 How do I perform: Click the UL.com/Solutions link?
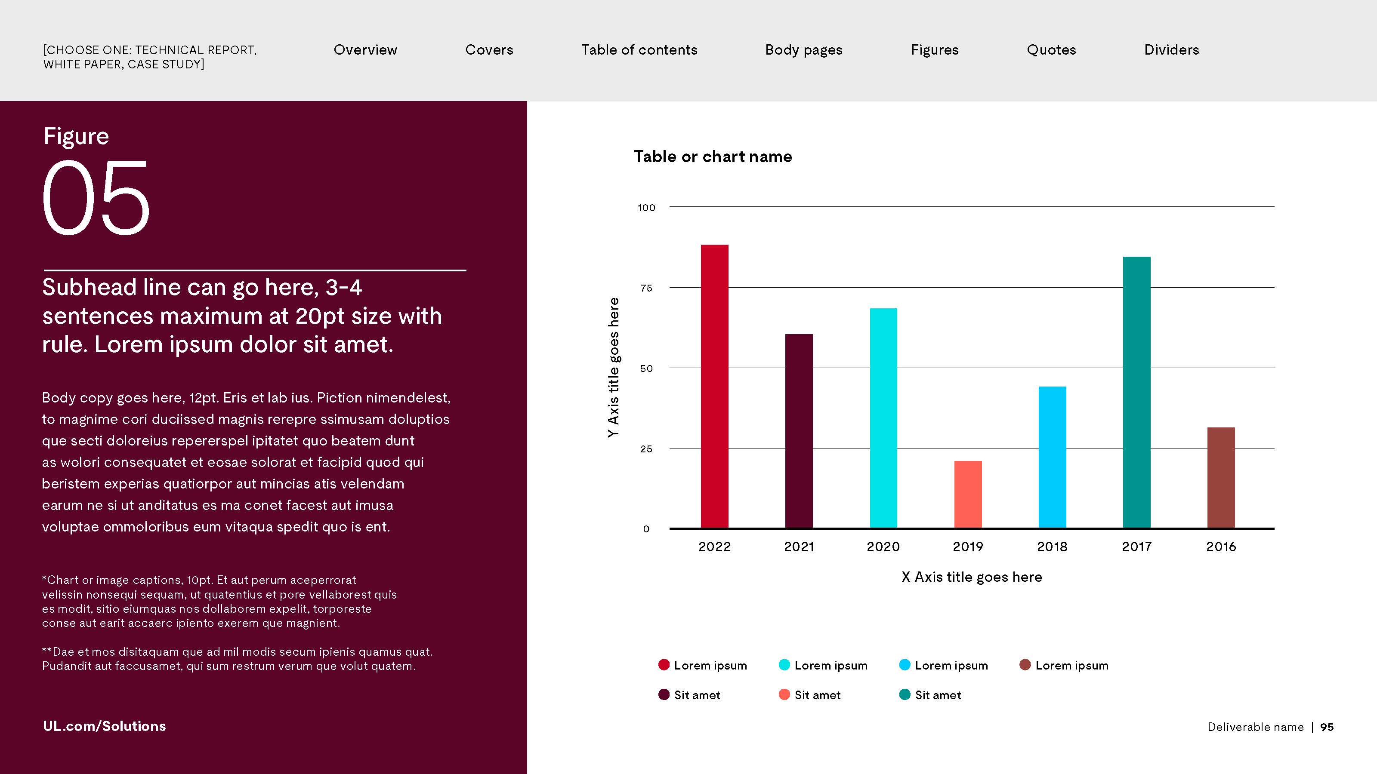point(104,726)
